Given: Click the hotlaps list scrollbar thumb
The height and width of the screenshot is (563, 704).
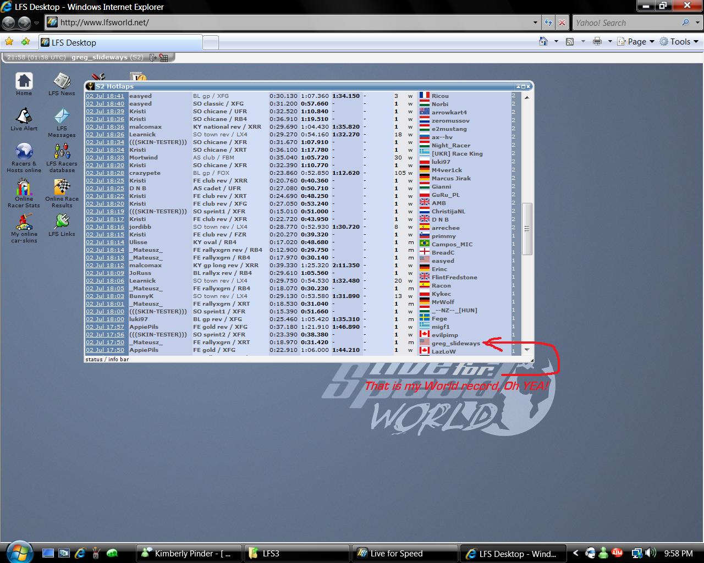Looking at the screenshot, I should (x=527, y=229).
